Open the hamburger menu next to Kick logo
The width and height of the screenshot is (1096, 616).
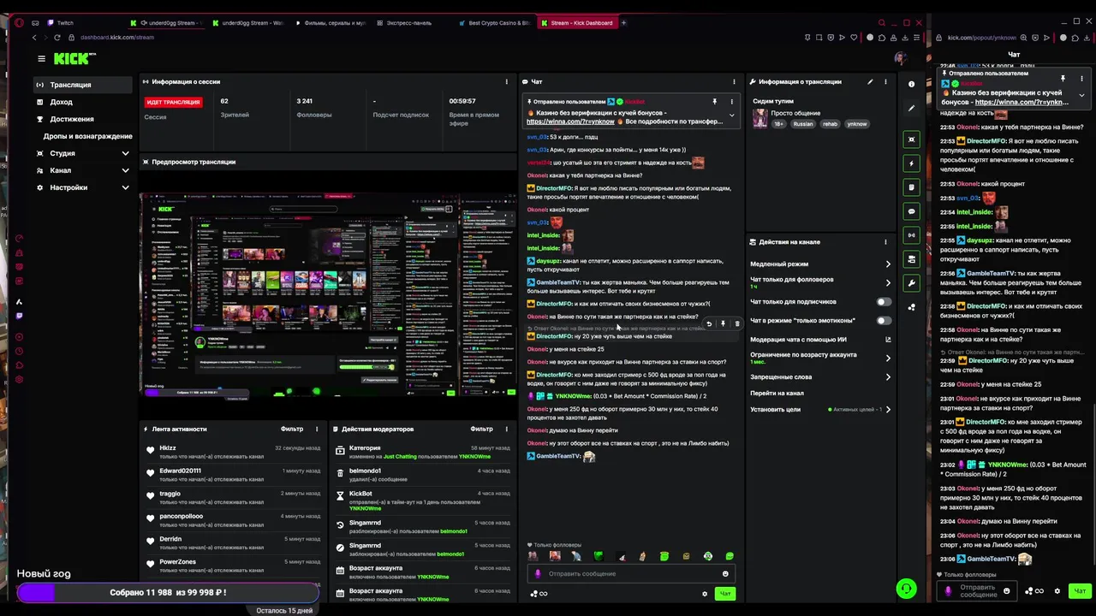[x=41, y=58]
